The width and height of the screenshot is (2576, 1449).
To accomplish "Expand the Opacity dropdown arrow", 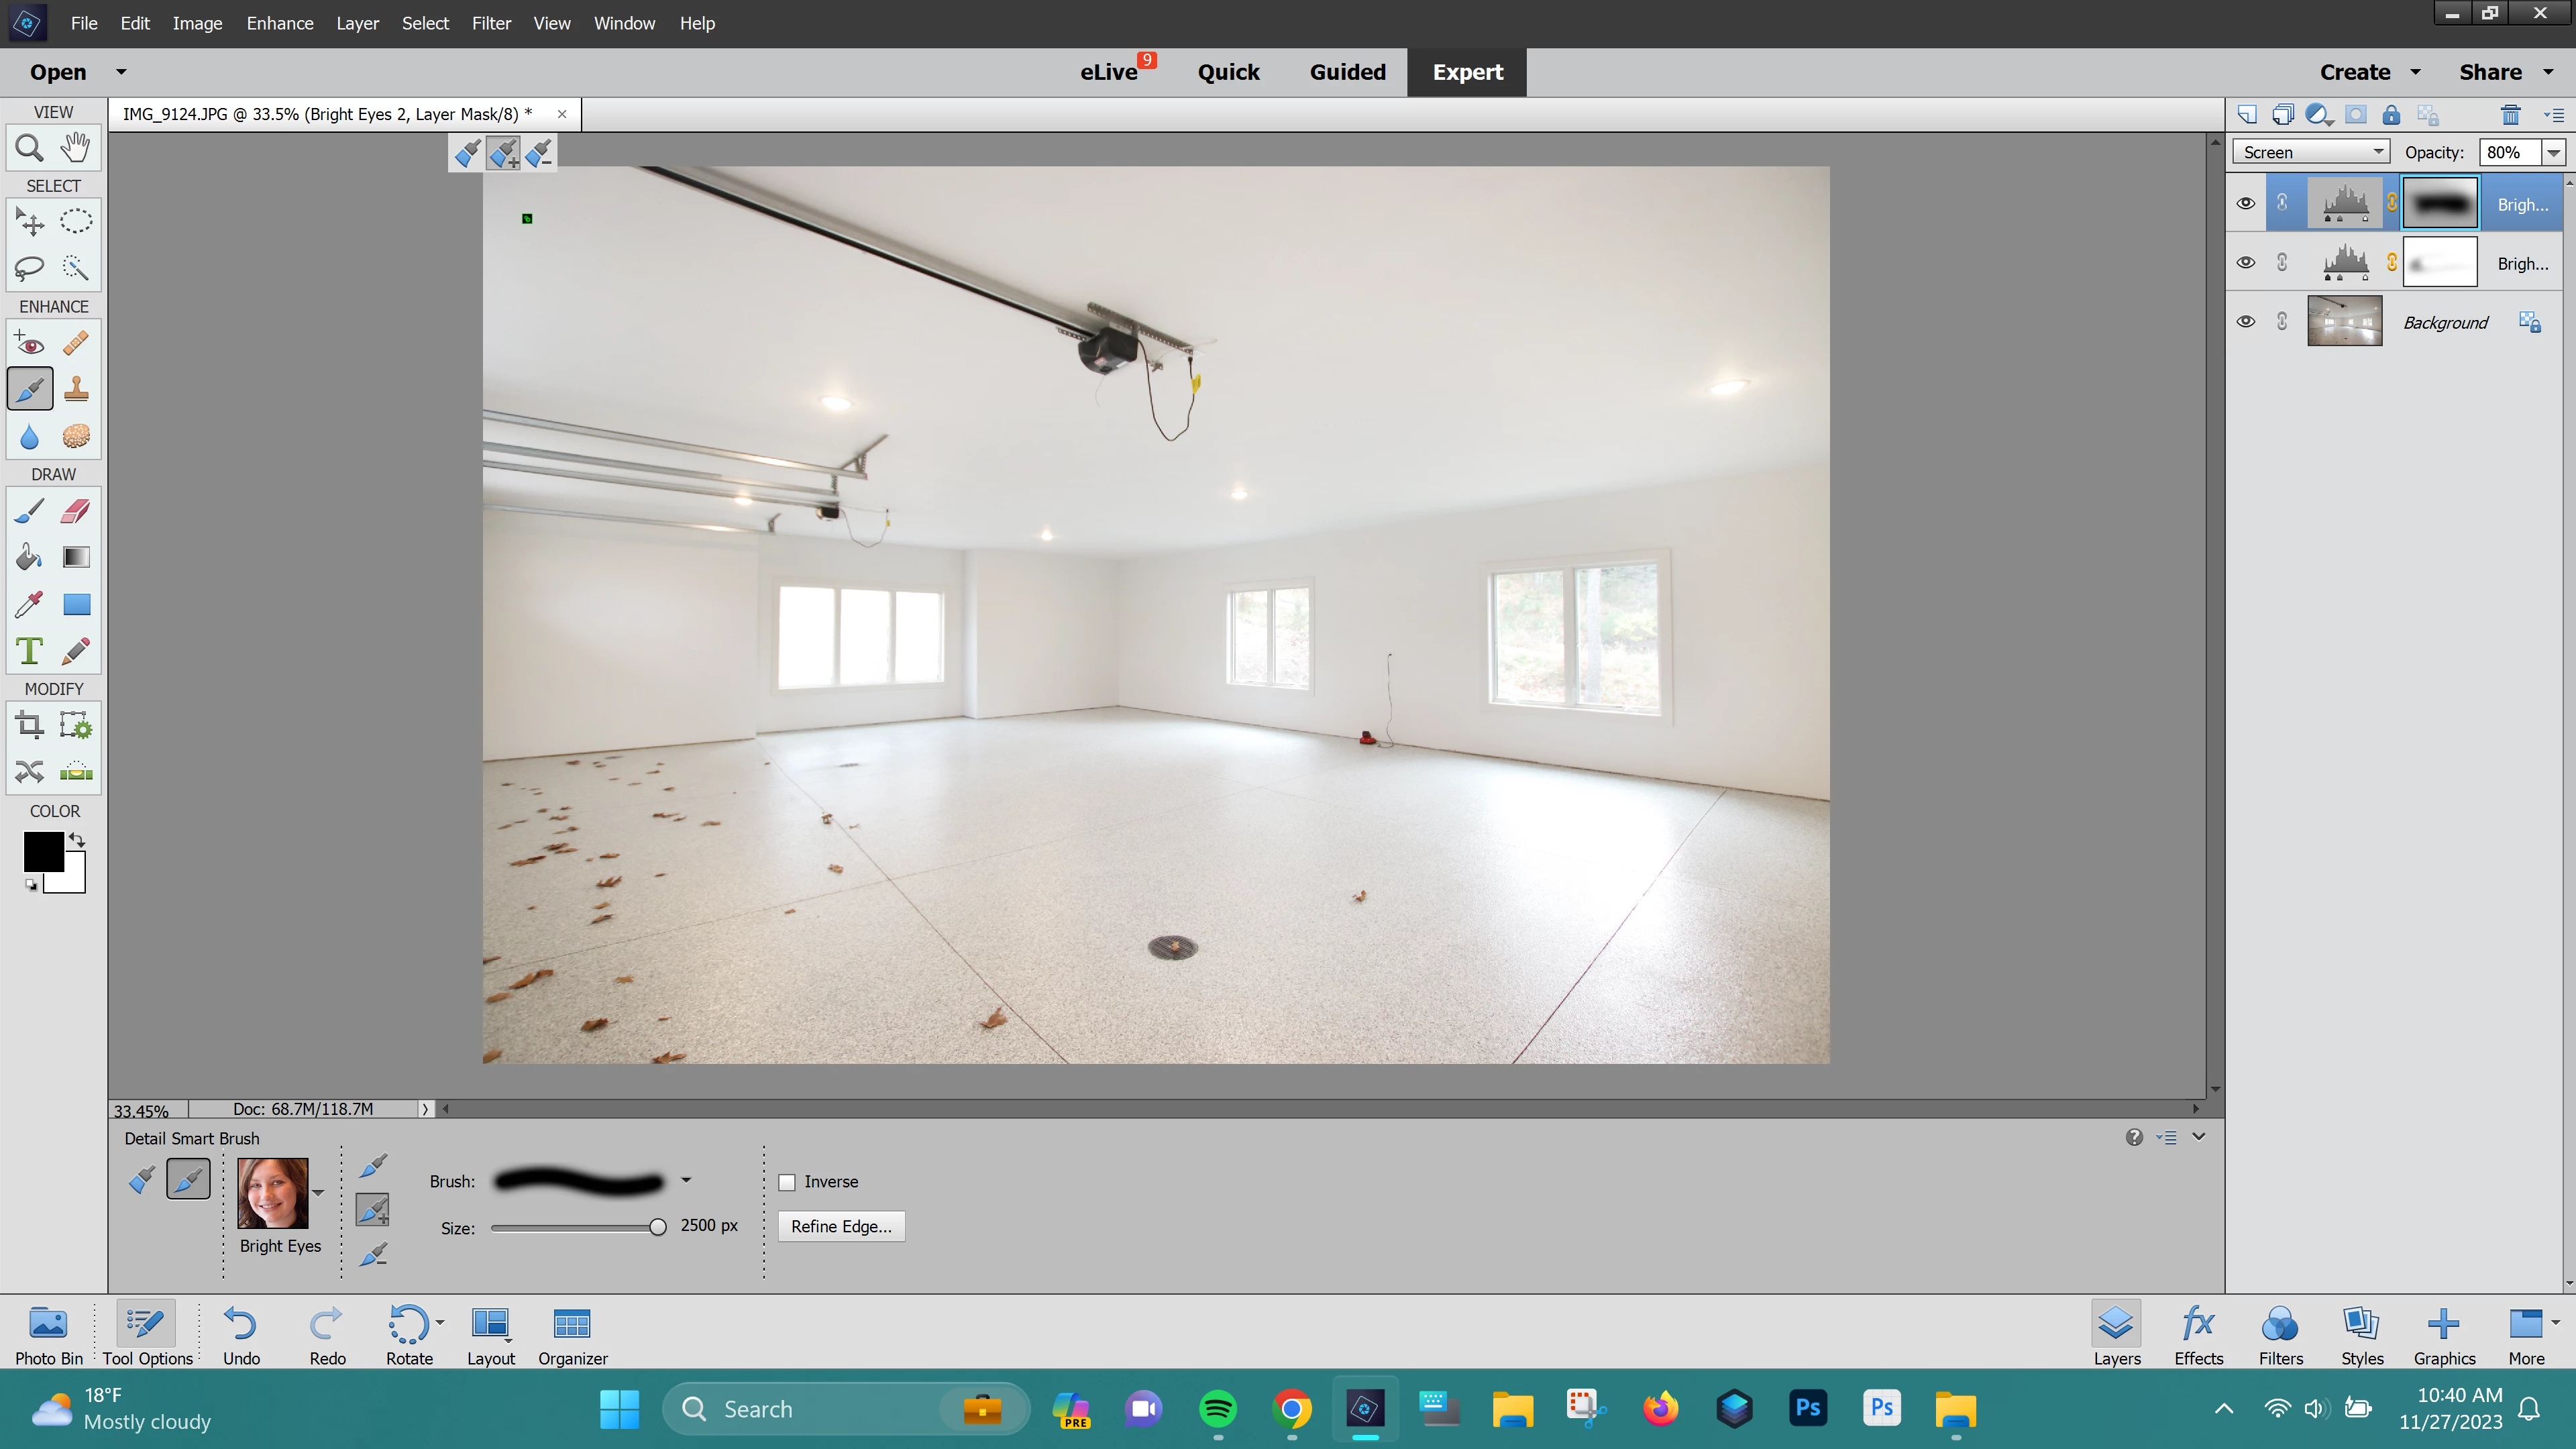I will coord(2554,152).
